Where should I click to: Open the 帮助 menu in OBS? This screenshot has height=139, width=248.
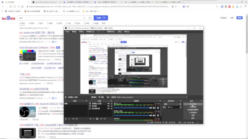pyautogui.click(x=127, y=32)
